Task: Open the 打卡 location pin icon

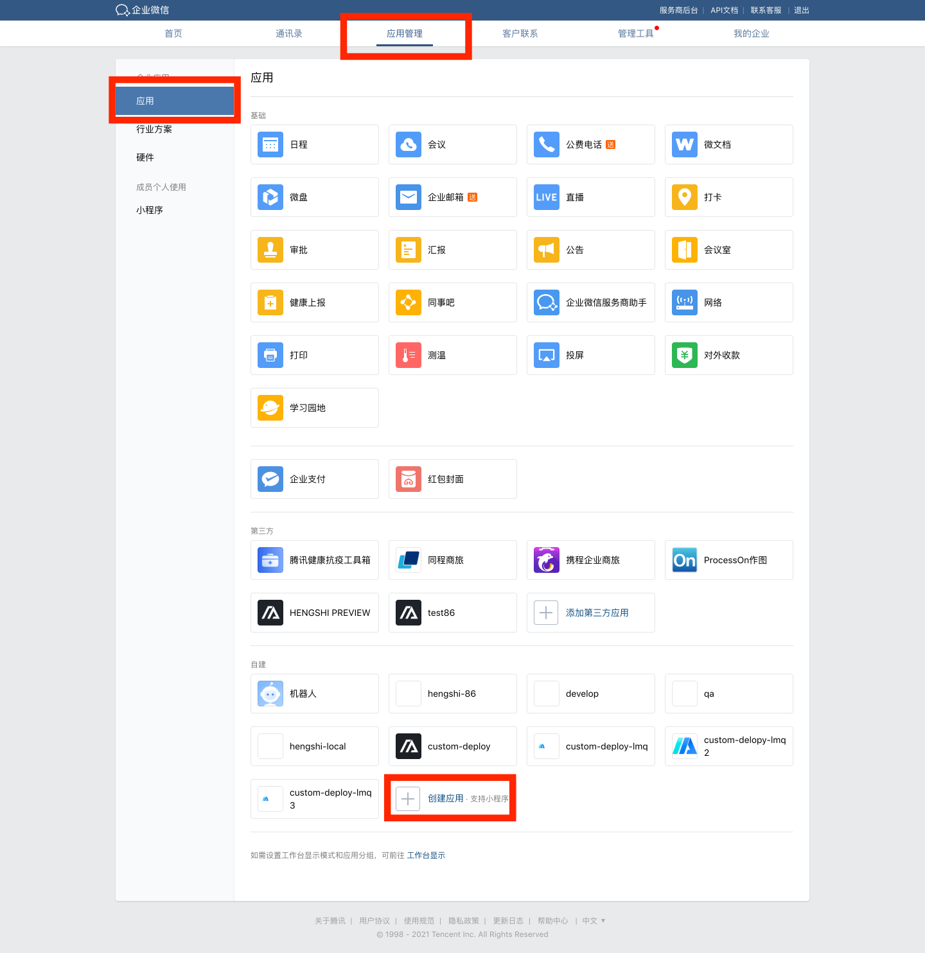Action: 685,197
